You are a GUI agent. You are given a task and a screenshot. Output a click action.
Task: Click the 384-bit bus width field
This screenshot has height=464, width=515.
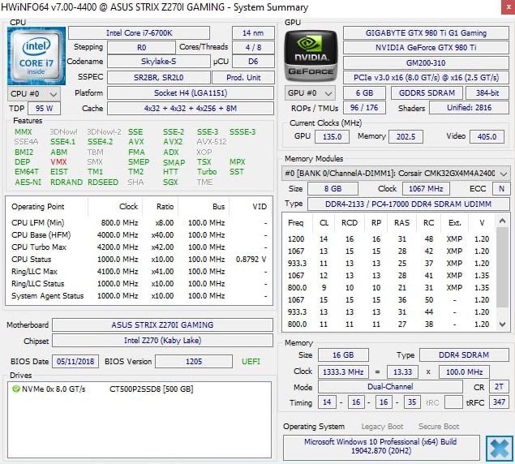click(487, 93)
